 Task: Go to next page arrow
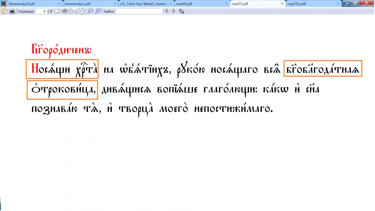[65, 11]
